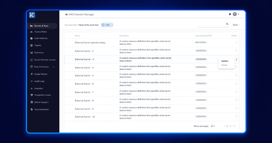This screenshot has height=143, width=272.
Task: Sort by Name column header
Action: click(77, 36)
